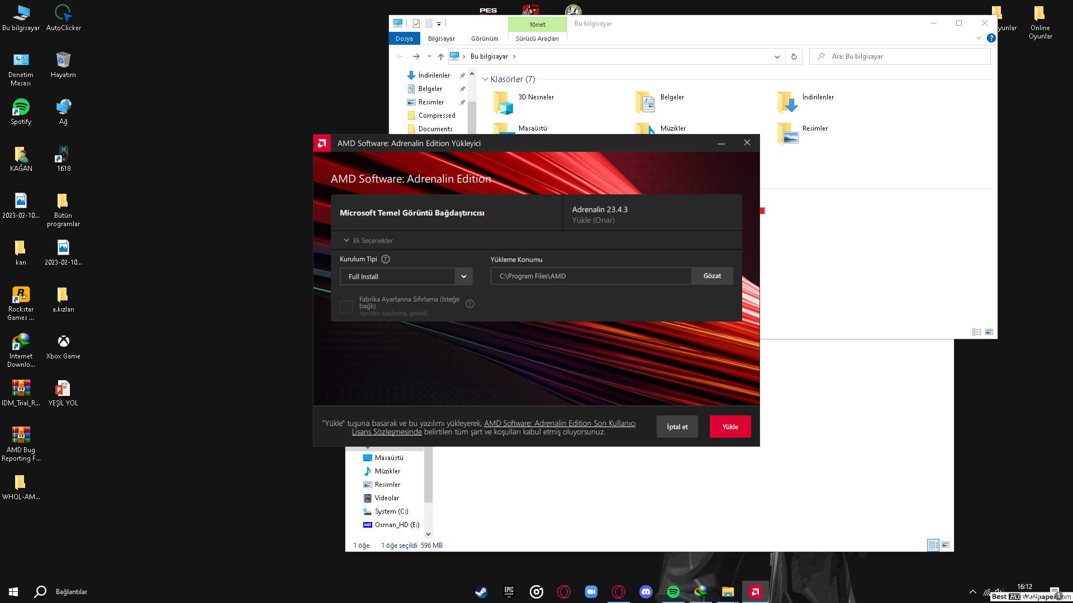The width and height of the screenshot is (1073, 603).
Task: Collapse the Klasörler (7) group
Action: [485, 79]
